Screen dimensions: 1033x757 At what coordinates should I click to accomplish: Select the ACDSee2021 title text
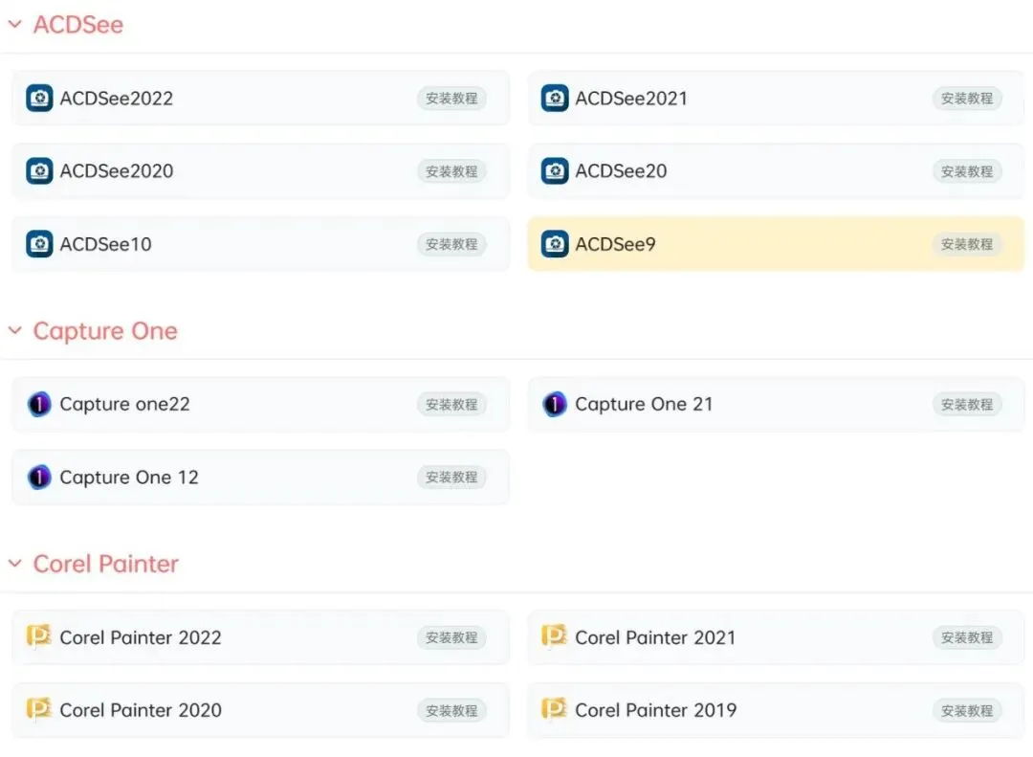[631, 99]
